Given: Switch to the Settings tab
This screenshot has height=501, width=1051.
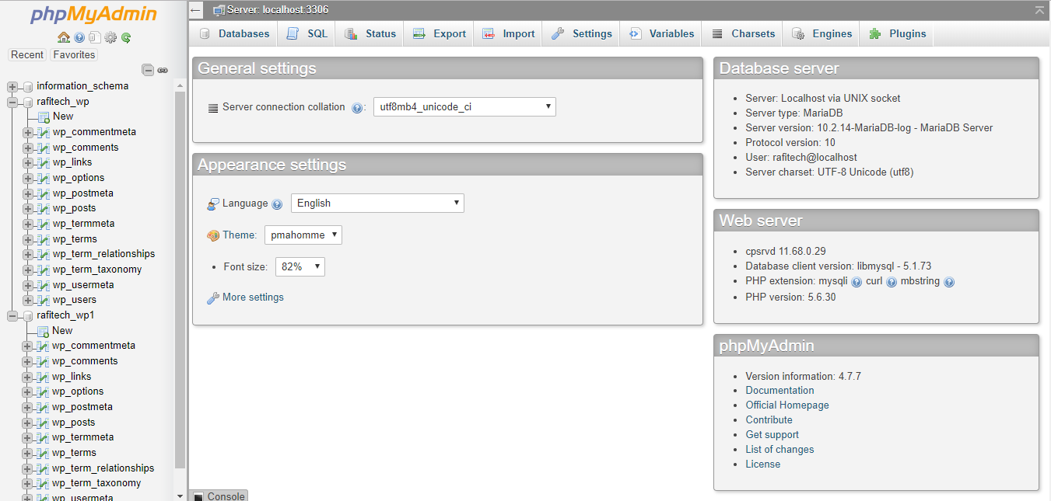Looking at the screenshot, I should tap(581, 33).
